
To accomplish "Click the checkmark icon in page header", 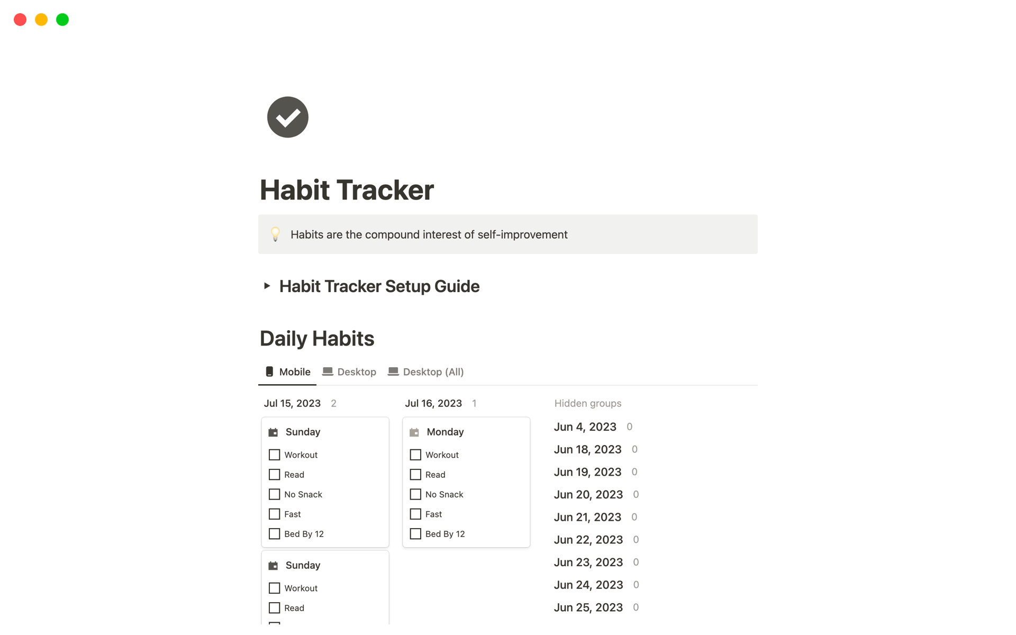I will [287, 116].
